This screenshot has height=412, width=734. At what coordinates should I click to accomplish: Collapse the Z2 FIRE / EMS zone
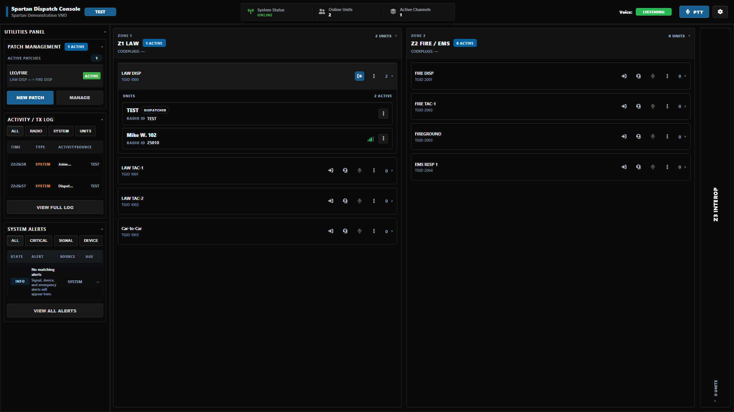(689, 36)
